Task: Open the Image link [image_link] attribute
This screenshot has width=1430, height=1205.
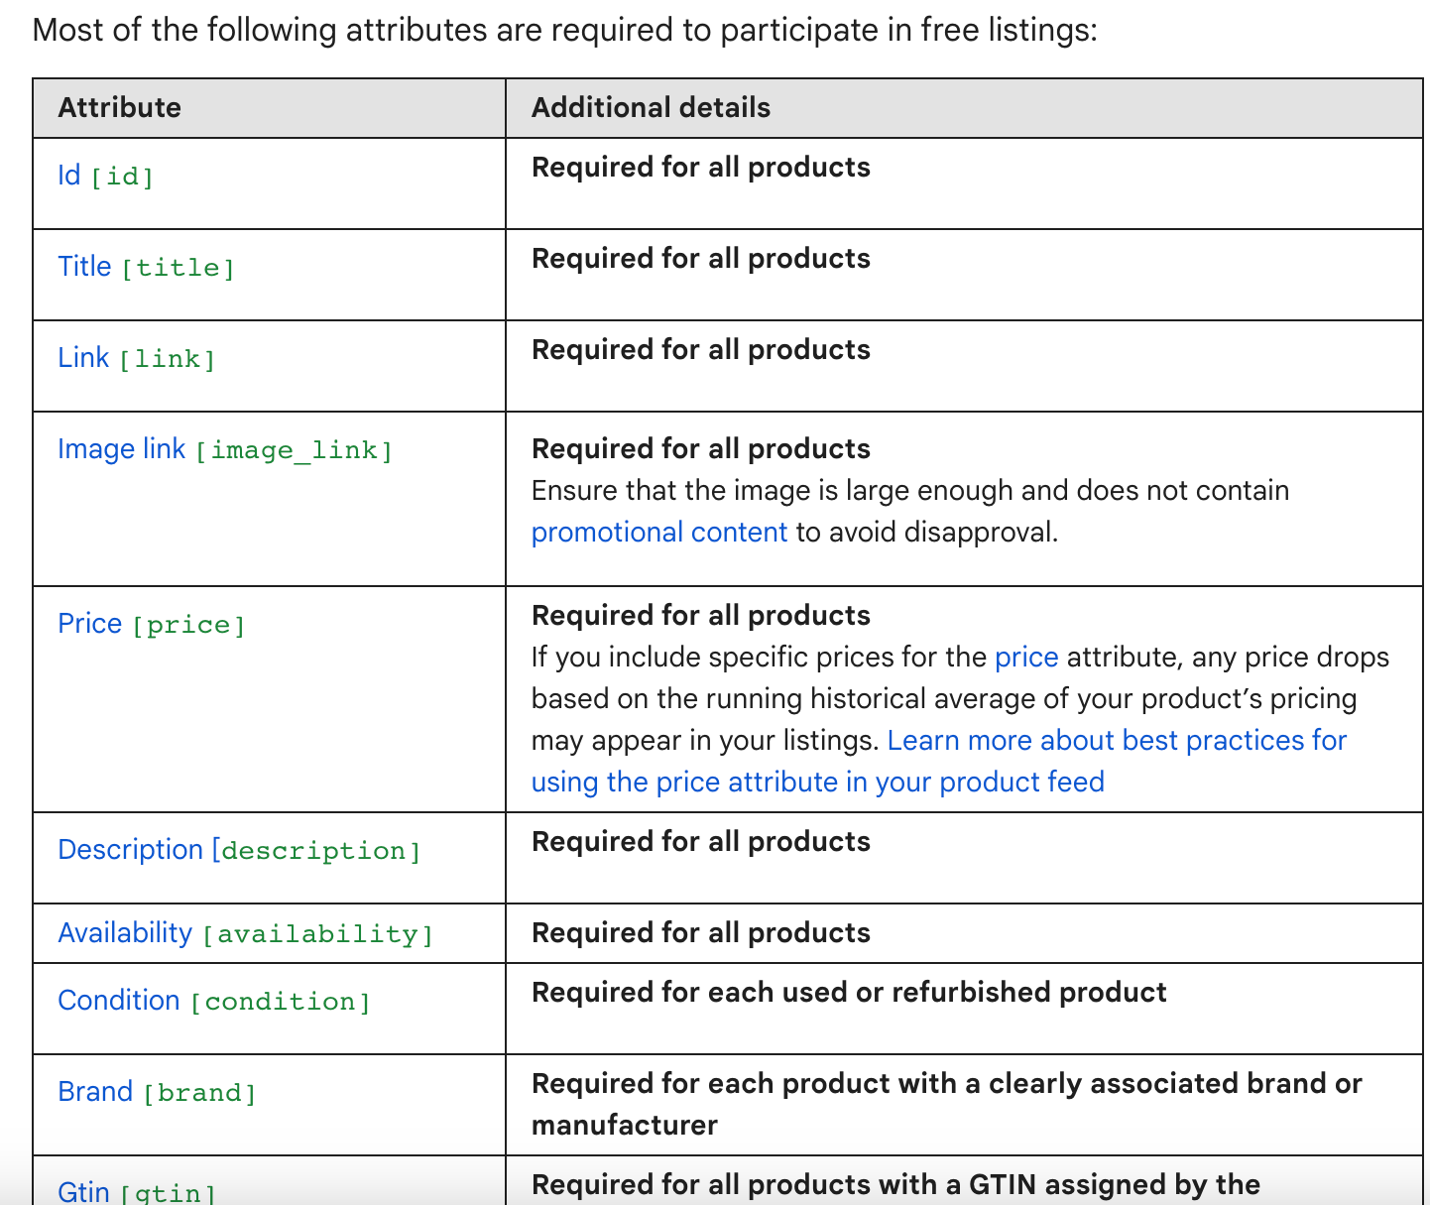Action: click(x=224, y=449)
